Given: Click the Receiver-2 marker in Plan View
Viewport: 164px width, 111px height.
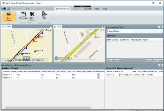Looking at the screenshot, I should (x=35, y=51).
